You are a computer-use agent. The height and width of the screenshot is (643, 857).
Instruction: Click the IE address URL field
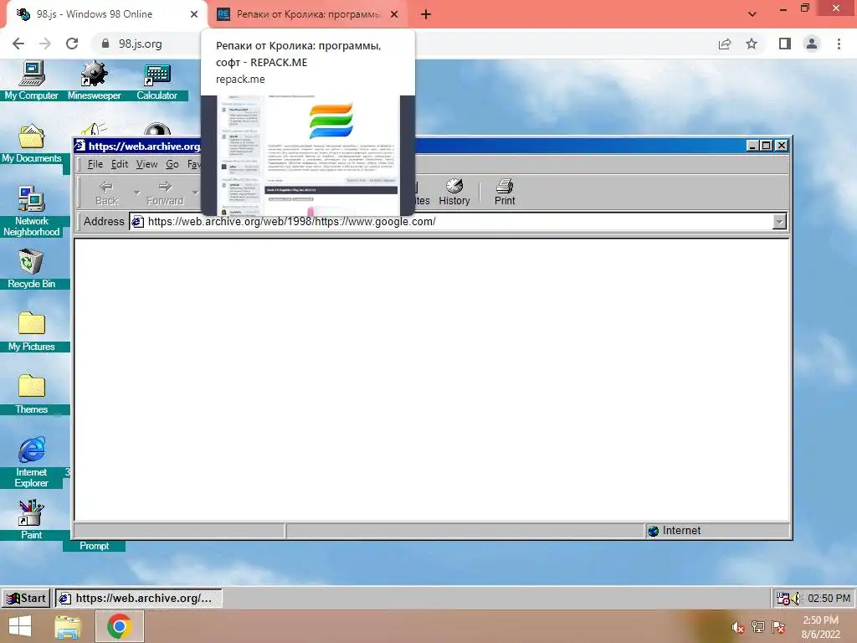coord(458,221)
